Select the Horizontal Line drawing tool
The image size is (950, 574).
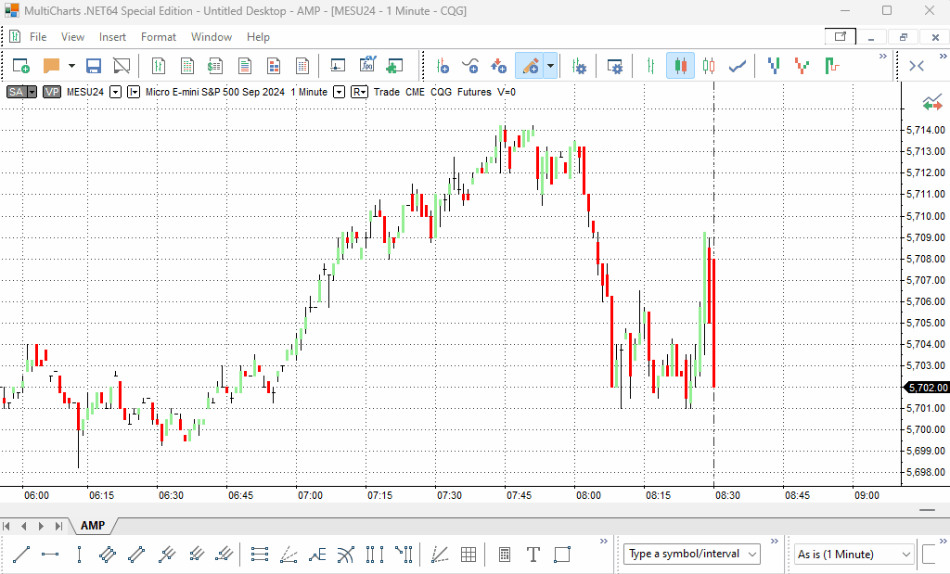(x=50, y=554)
